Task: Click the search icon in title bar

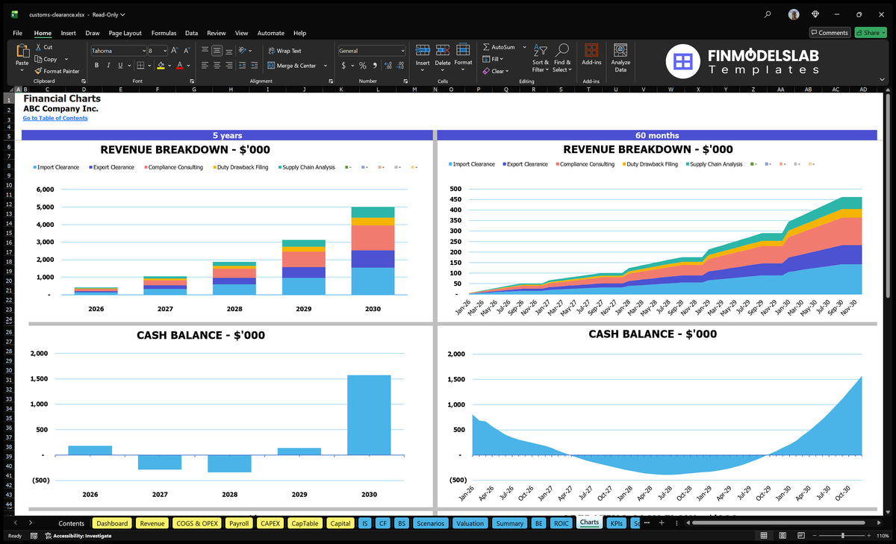Action: tap(768, 14)
